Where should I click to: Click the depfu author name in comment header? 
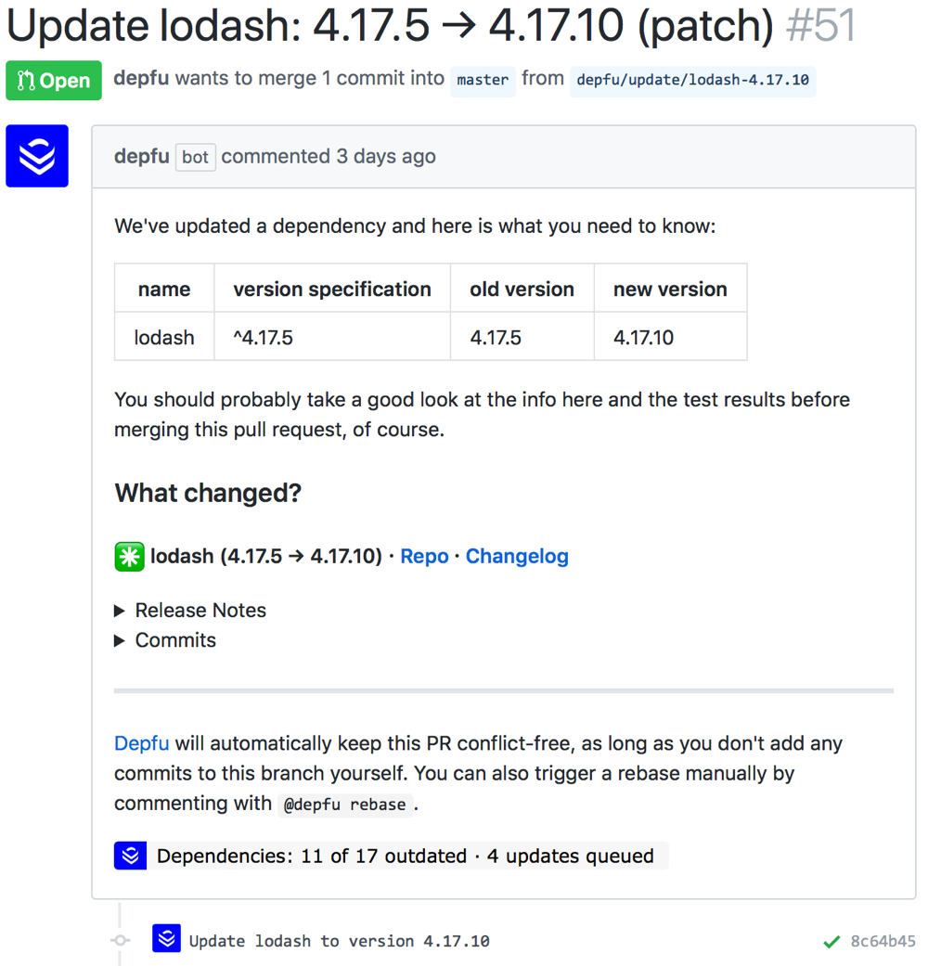coord(141,157)
